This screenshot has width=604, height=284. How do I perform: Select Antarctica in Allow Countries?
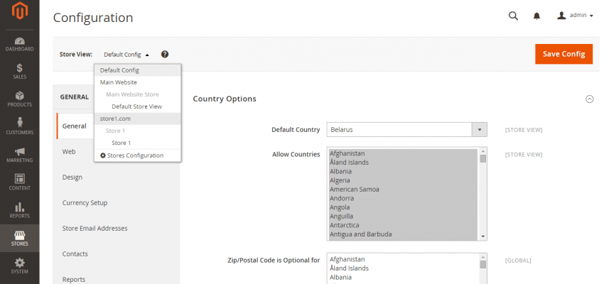[403, 225]
